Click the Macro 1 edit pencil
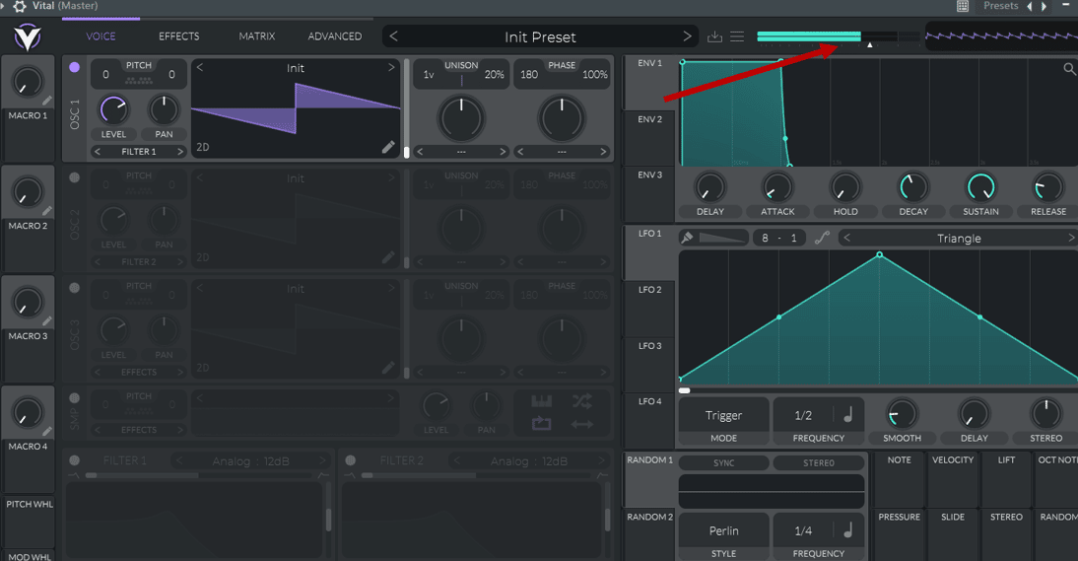The image size is (1078, 561). 46,102
